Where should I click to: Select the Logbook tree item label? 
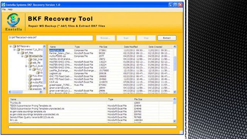coord(37,79)
